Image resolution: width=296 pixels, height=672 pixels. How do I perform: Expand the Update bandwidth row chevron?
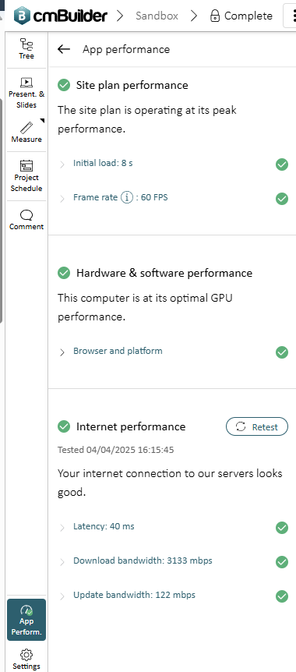pos(62,596)
